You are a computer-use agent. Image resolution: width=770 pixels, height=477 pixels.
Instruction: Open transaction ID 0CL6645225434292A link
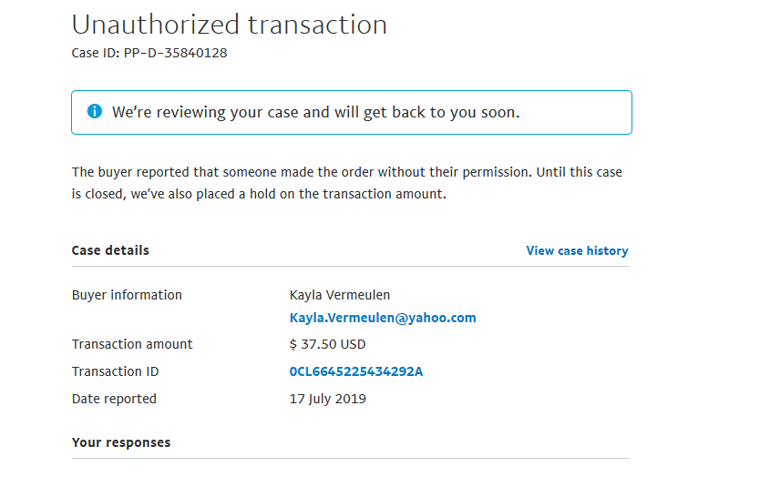(x=355, y=371)
